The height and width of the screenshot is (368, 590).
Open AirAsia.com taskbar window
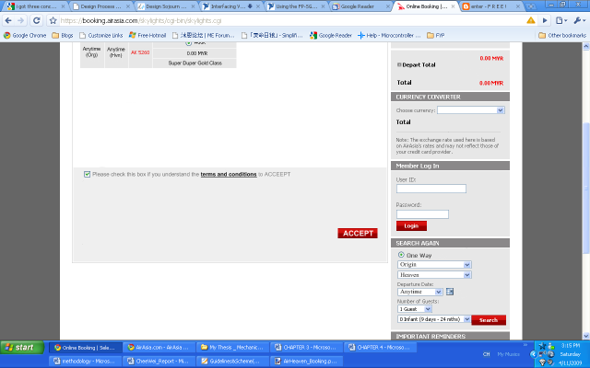(159, 348)
